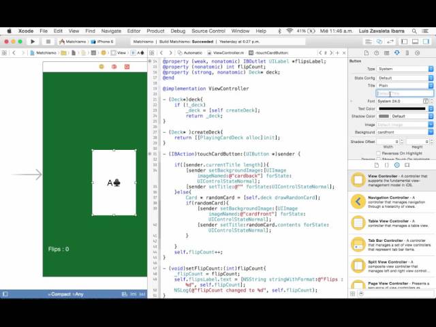Run the Matchismo project with Play button
The width and height of the screenshot is (436, 327).
pos(33,42)
